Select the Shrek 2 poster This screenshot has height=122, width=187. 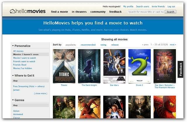pos(139,66)
